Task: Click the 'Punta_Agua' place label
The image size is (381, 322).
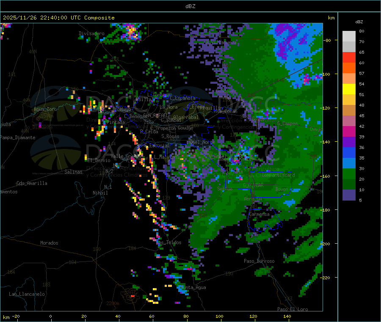Action: (193, 288)
